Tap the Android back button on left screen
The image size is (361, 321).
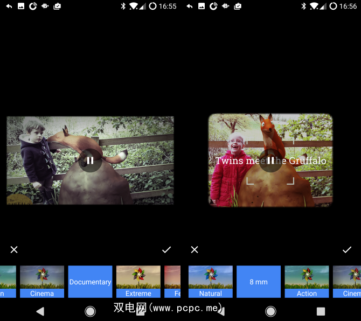point(40,311)
